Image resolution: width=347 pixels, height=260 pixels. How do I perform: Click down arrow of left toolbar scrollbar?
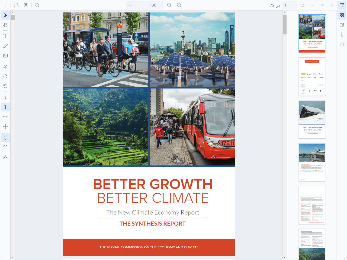pyautogui.click(x=13, y=257)
